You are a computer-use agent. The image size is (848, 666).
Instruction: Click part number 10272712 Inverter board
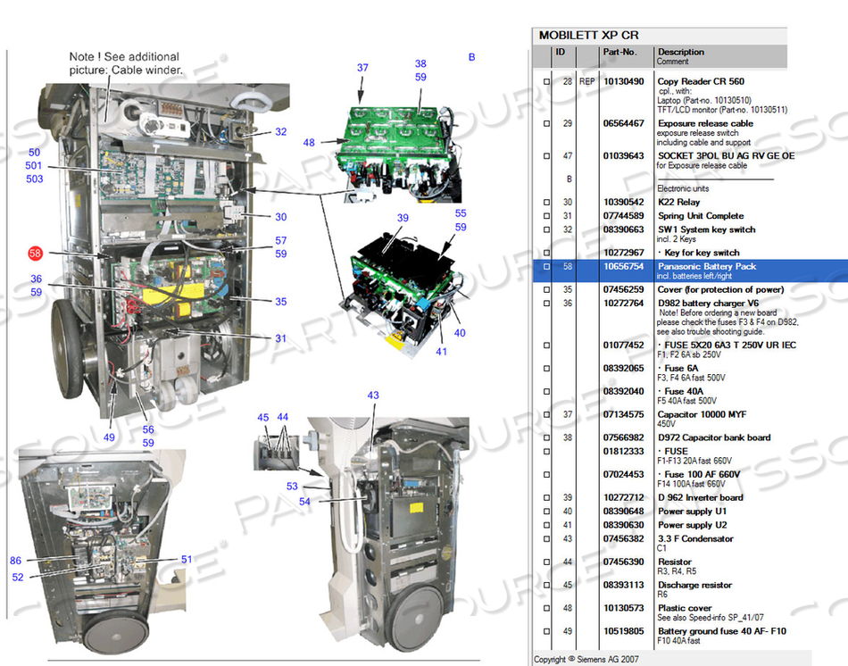pos(624,498)
